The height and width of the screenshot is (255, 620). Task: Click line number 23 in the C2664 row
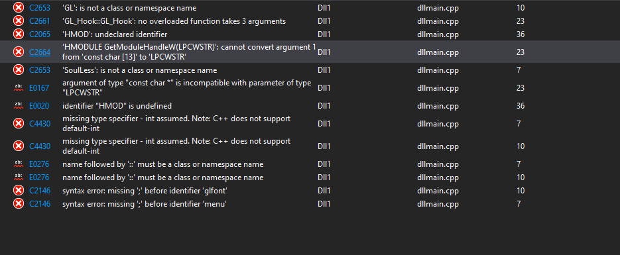[521, 52]
